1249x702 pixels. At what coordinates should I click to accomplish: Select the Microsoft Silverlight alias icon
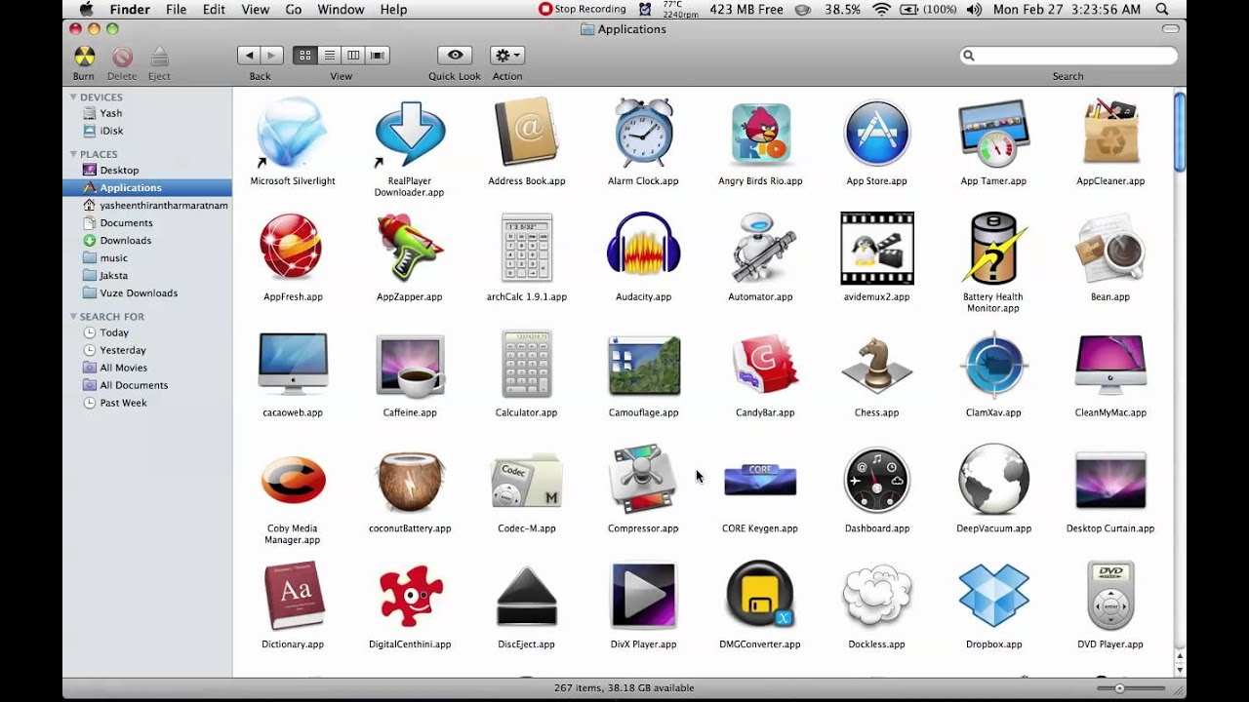(x=292, y=133)
